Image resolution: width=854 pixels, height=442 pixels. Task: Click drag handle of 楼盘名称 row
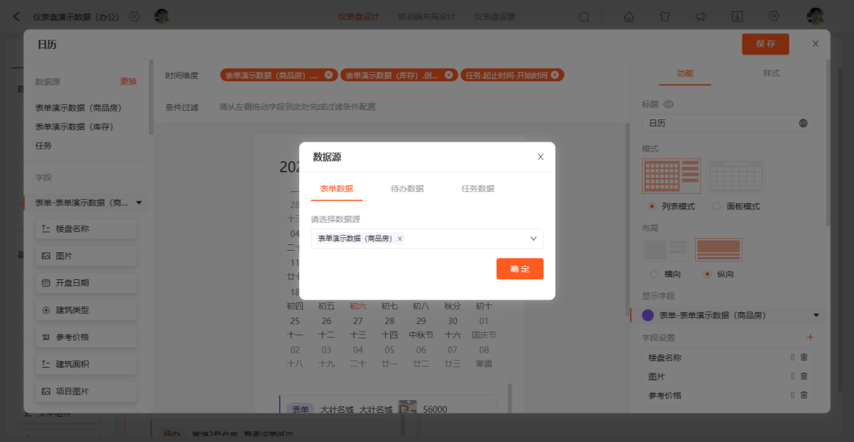(x=792, y=357)
